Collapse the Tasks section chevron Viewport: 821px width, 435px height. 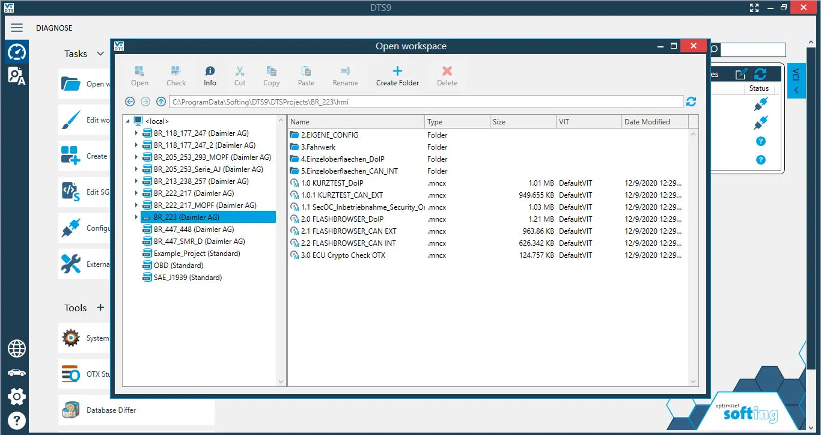pyautogui.click(x=100, y=53)
